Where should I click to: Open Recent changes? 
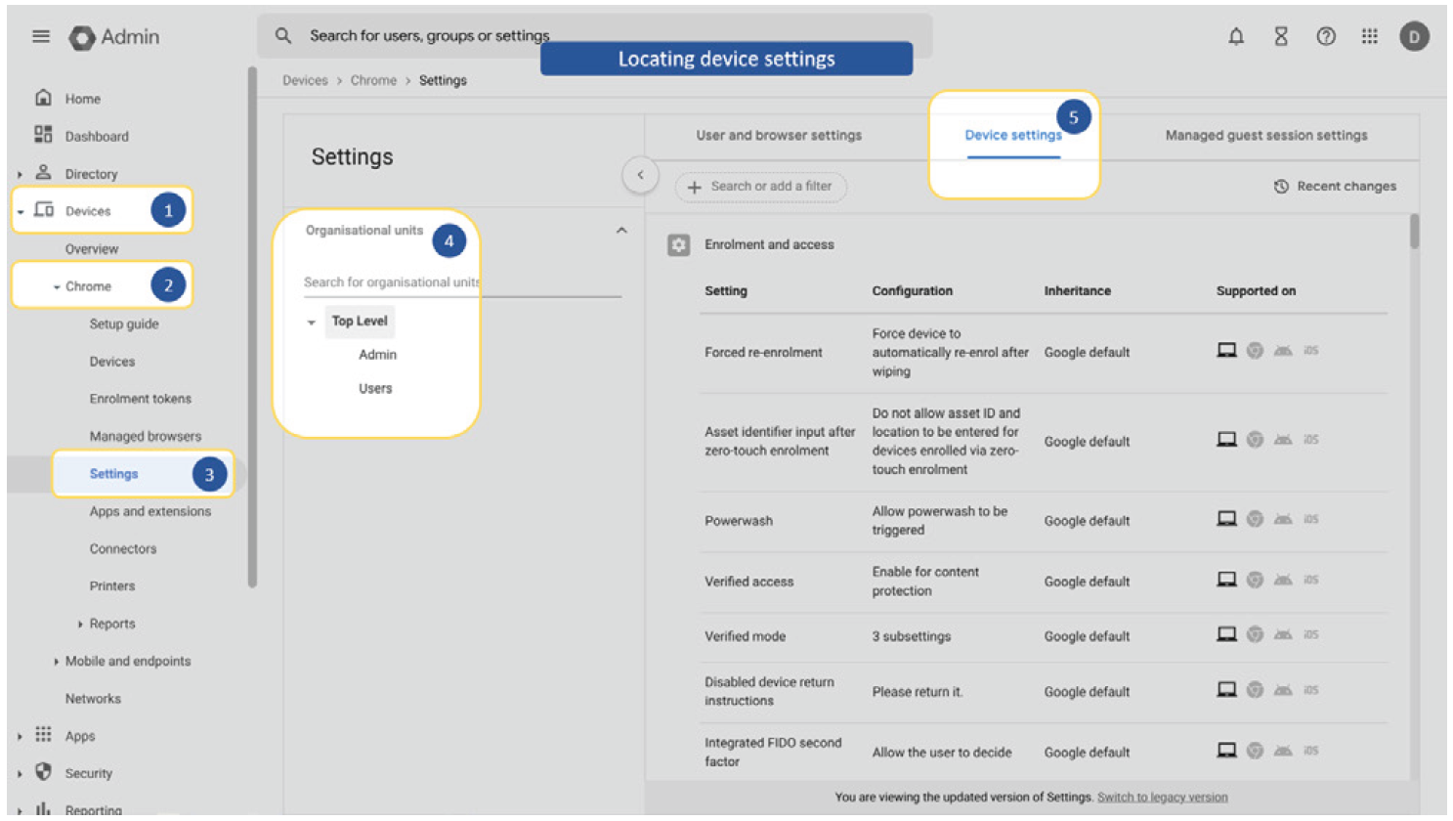(1336, 186)
